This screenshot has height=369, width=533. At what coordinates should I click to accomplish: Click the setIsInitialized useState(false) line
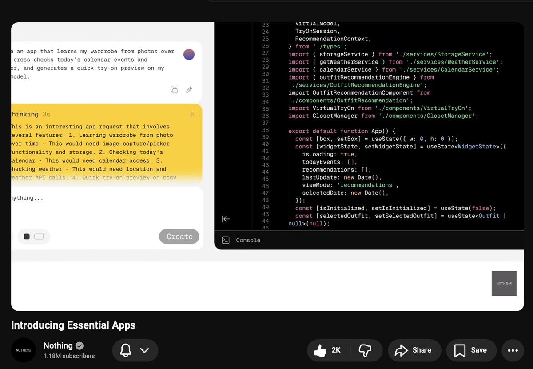click(395, 208)
